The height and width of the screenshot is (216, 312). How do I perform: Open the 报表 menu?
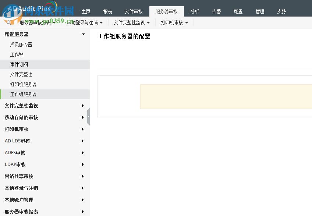(x=107, y=11)
